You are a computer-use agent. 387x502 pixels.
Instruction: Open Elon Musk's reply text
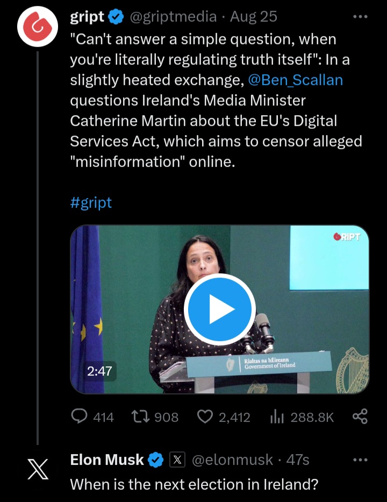[x=194, y=484]
